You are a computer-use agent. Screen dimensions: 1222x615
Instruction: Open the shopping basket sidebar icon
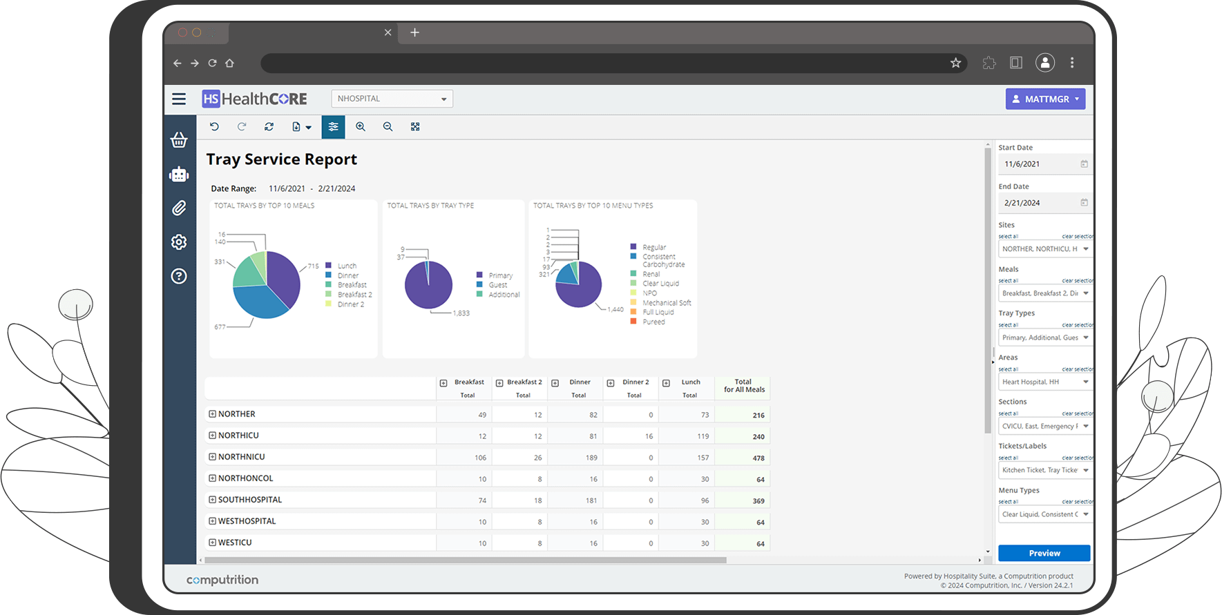pos(179,140)
